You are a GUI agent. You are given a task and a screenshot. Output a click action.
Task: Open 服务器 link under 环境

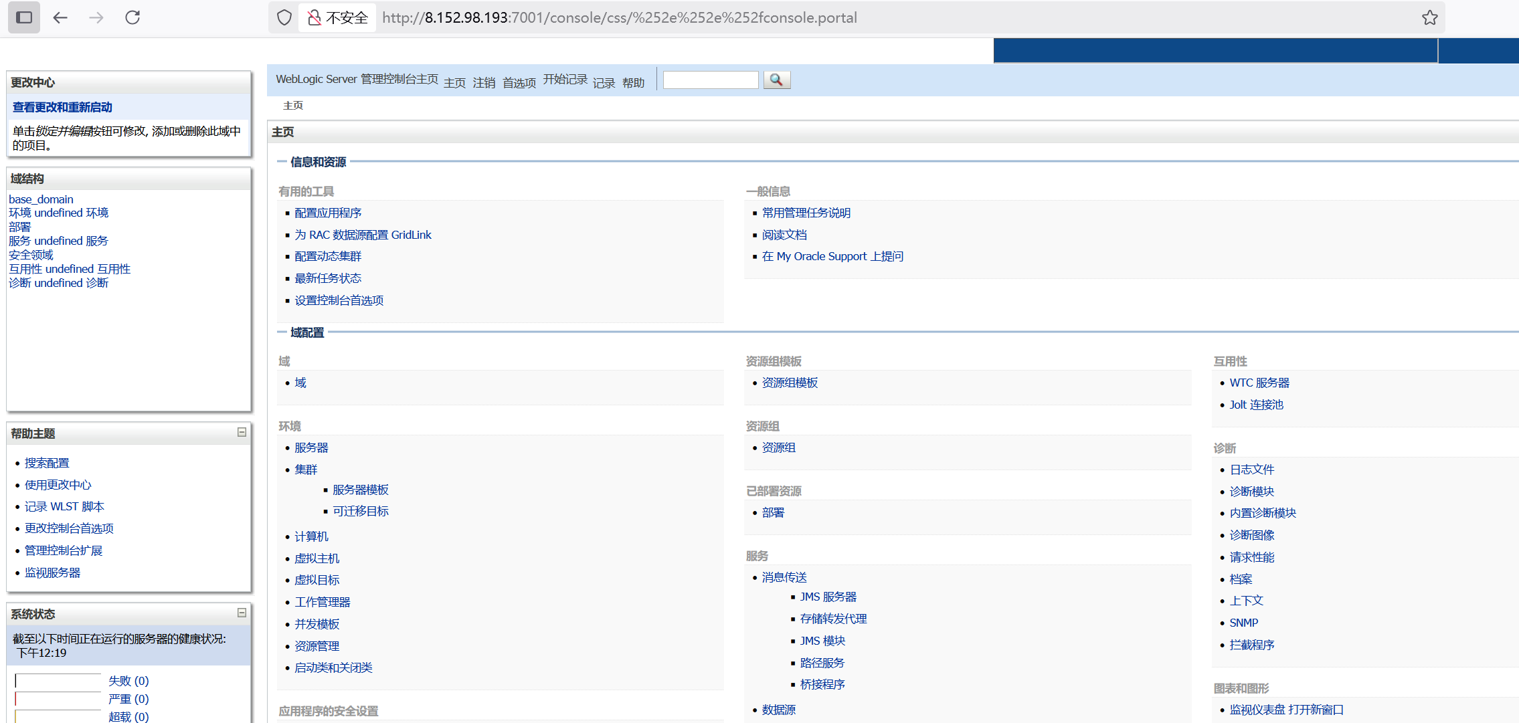311,447
